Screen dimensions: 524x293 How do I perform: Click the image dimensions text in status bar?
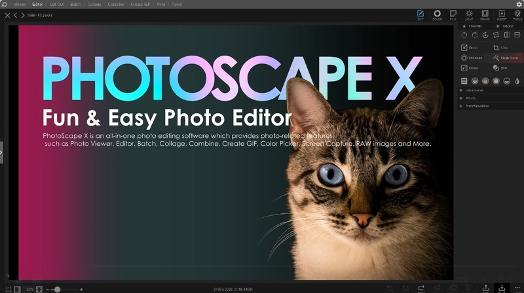click(x=233, y=290)
